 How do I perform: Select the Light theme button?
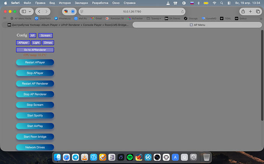point(36,43)
